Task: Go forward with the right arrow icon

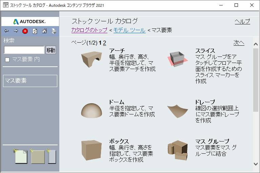Action: click(x=16, y=31)
